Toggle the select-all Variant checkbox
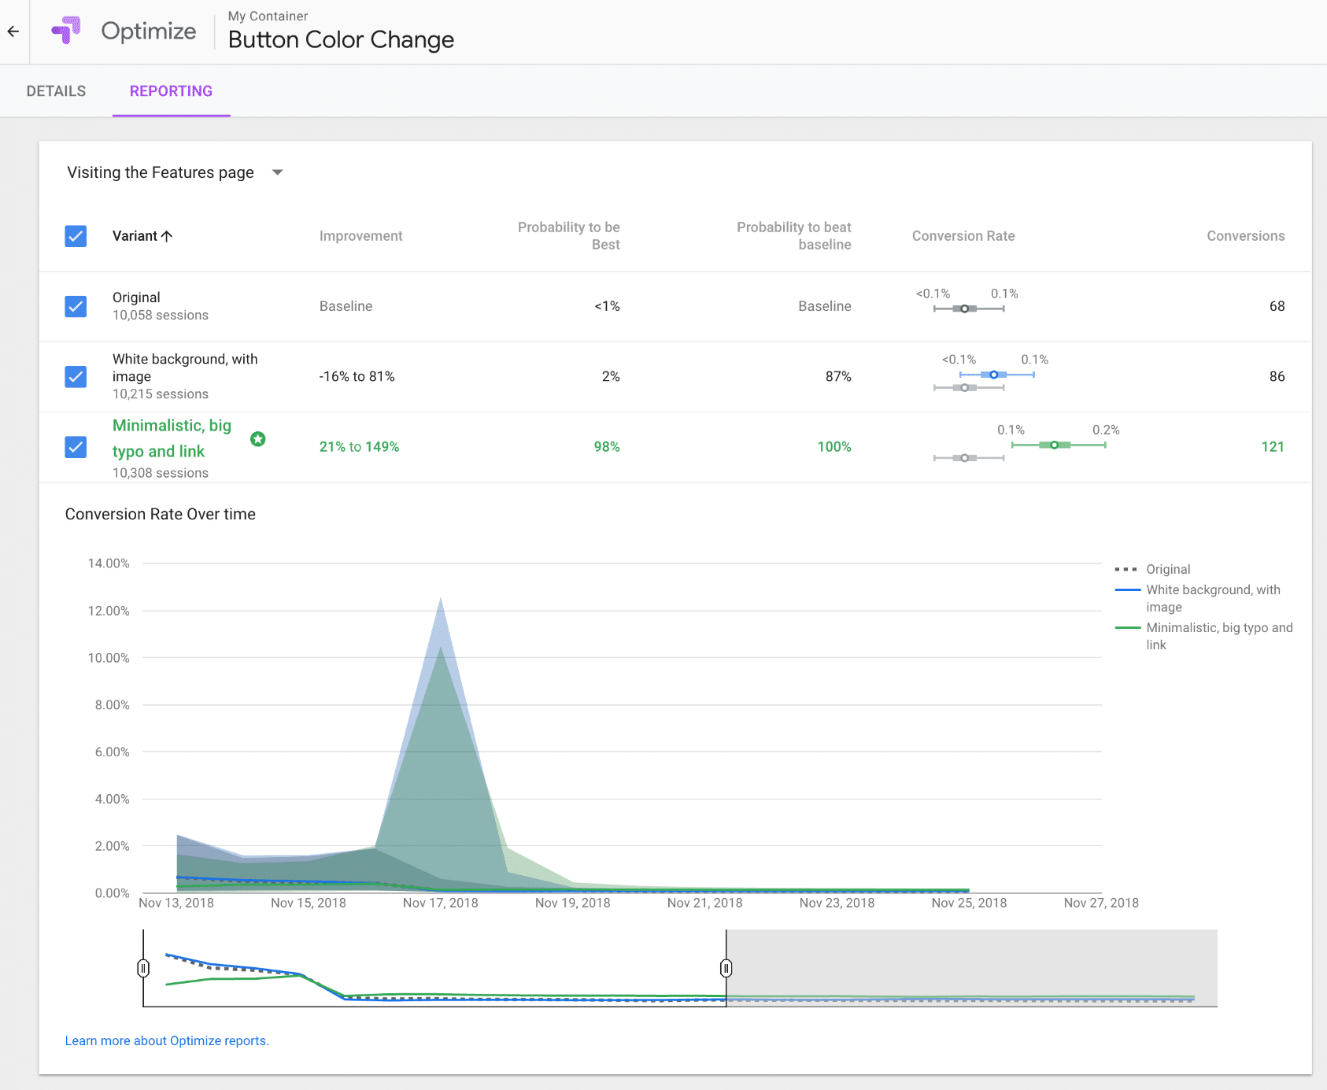 (76, 235)
